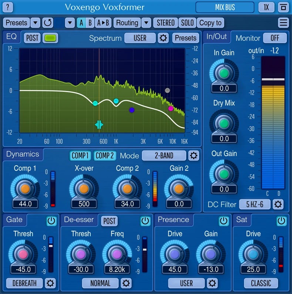292x294 pixels.
Task: Click Sat Drive value field 25.0
Action: coord(253,270)
